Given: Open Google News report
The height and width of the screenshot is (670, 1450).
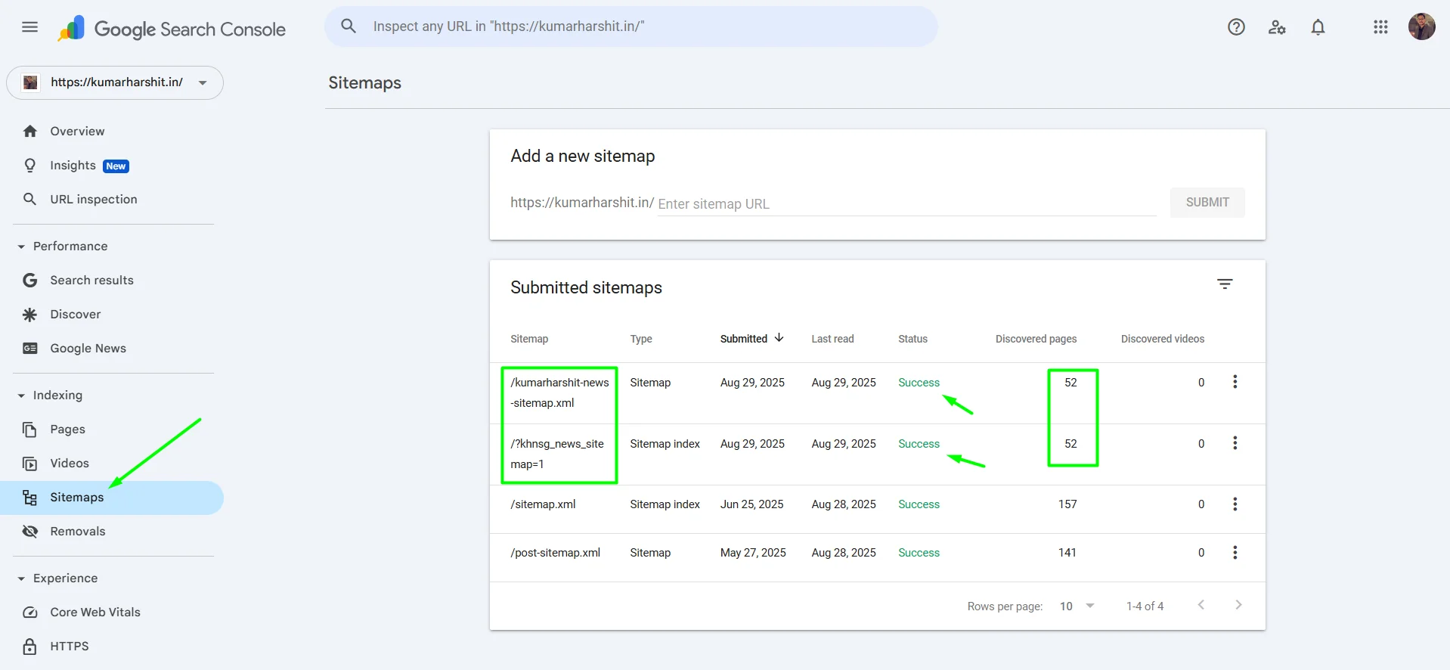Looking at the screenshot, I should pyautogui.click(x=112, y=349).
